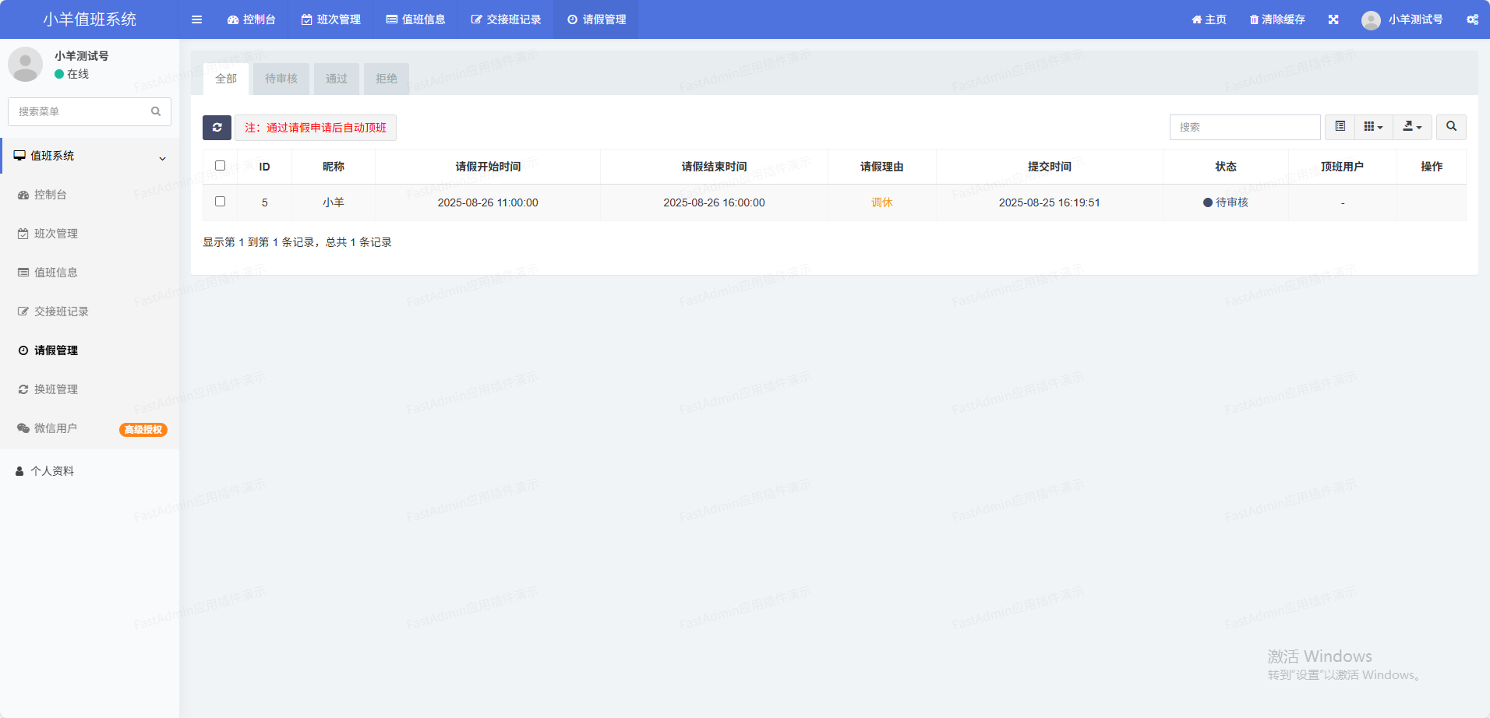Open the 小羊测试号 user menu
Viewport: 1490px width, 718px height.
tap(1402, 19)
